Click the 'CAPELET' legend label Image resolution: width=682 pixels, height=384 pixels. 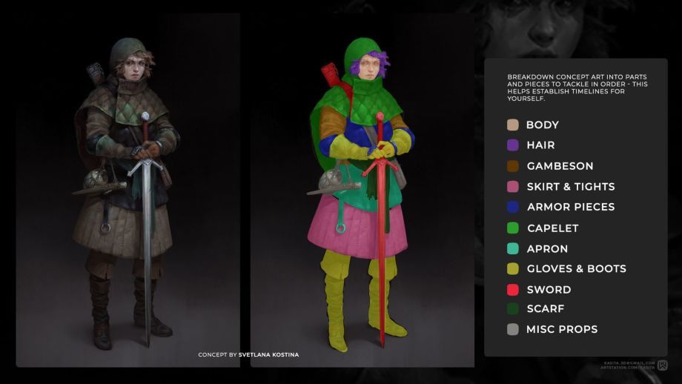coord(553,228)
